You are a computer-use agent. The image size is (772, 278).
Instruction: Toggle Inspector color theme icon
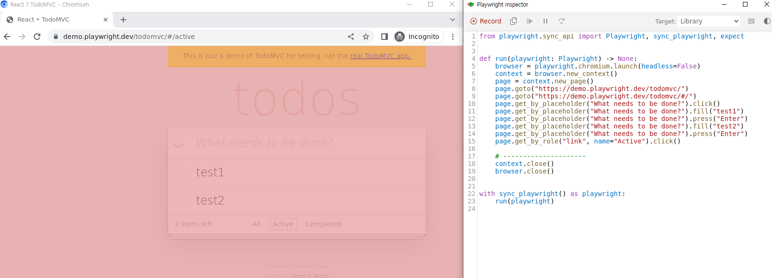(767, 21)
